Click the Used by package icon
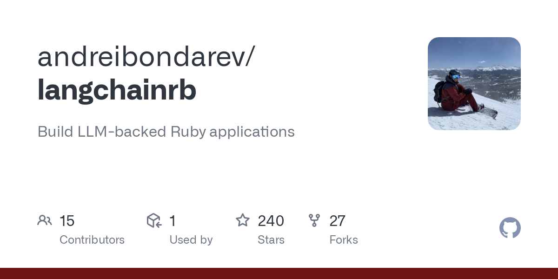Image resolution: width=558 pixels, height=279 pixels. click(x=154, y=220)
